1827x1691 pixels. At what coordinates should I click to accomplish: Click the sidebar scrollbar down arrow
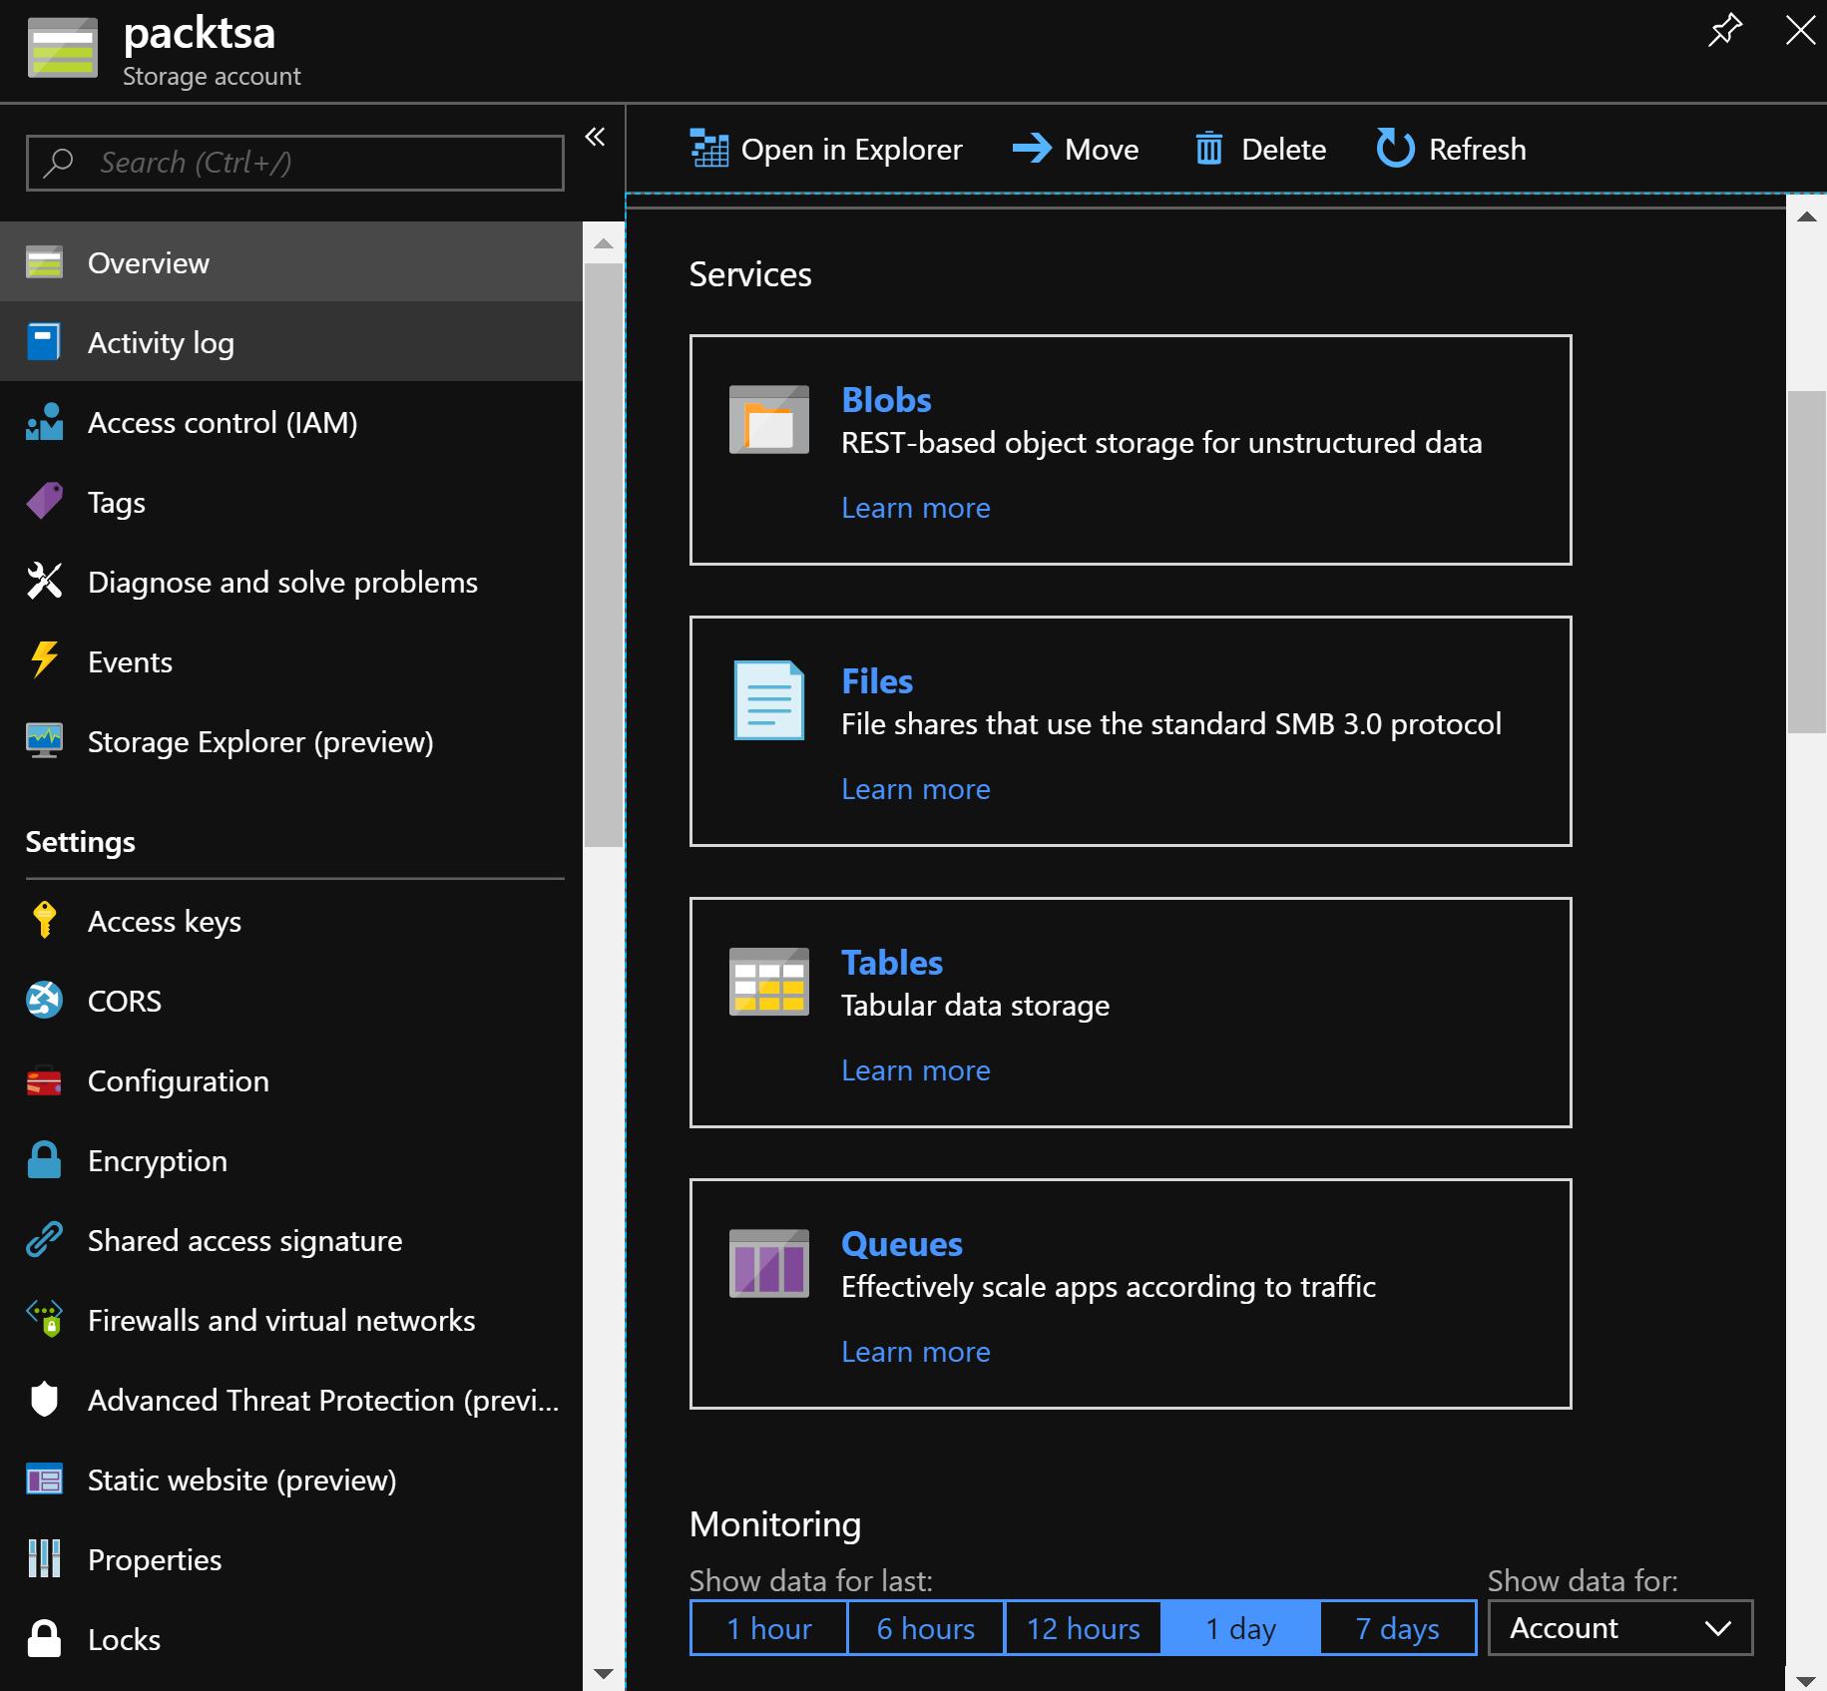[603, 1673]
